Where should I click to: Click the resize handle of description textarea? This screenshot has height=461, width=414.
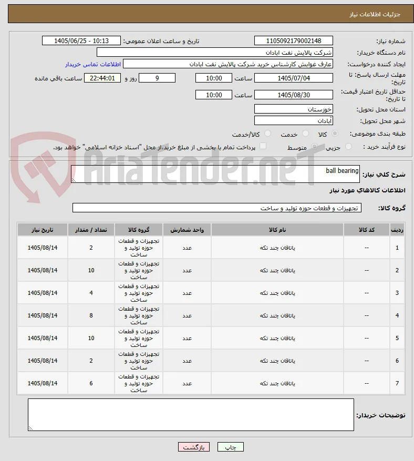(x=74, y=180)
